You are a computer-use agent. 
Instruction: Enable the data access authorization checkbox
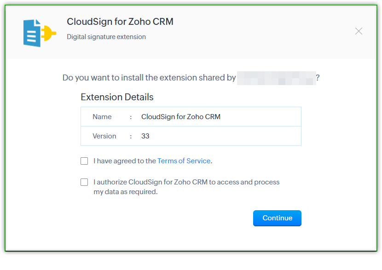[x=84, y=182]
